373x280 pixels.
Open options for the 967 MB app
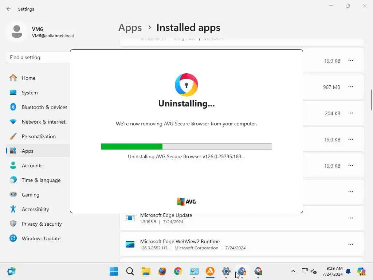tap(351, 87)
